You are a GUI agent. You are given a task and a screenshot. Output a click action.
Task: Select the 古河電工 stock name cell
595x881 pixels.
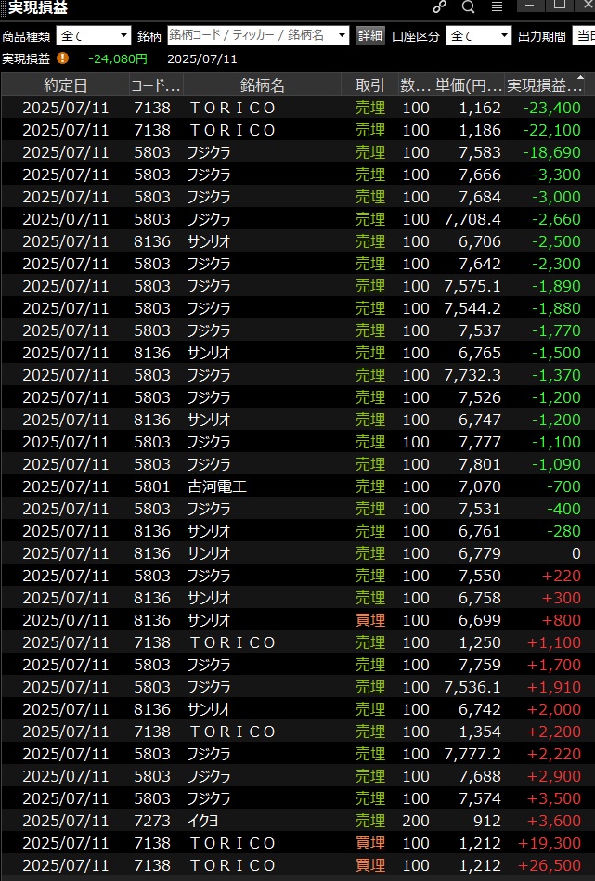[x=217, y=486]
